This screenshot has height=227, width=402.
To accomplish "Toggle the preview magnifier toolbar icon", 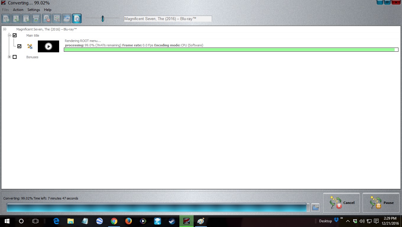I will [77, 19].
